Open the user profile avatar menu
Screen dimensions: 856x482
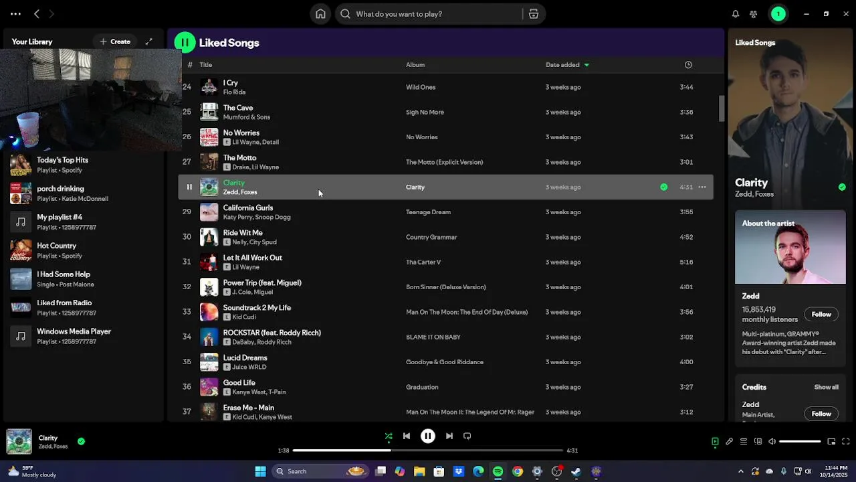[778, 14]
